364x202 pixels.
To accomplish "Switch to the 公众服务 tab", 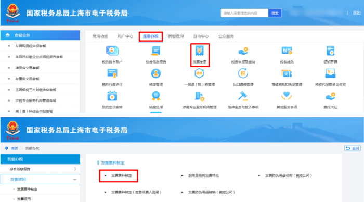I will (x=226, y=36).
